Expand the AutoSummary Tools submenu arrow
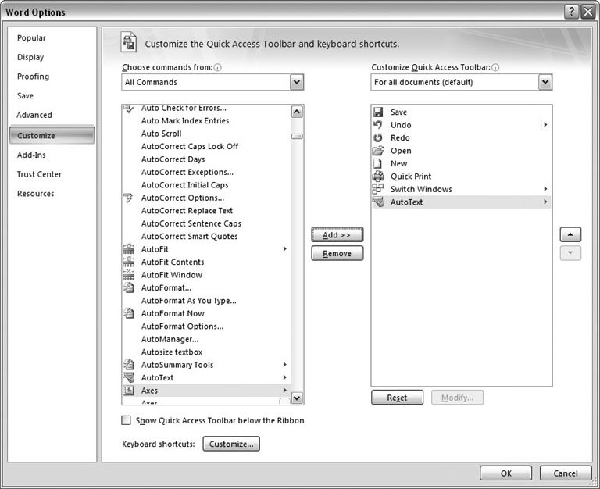The image size is (600, 489). click(x=284, y=365)
